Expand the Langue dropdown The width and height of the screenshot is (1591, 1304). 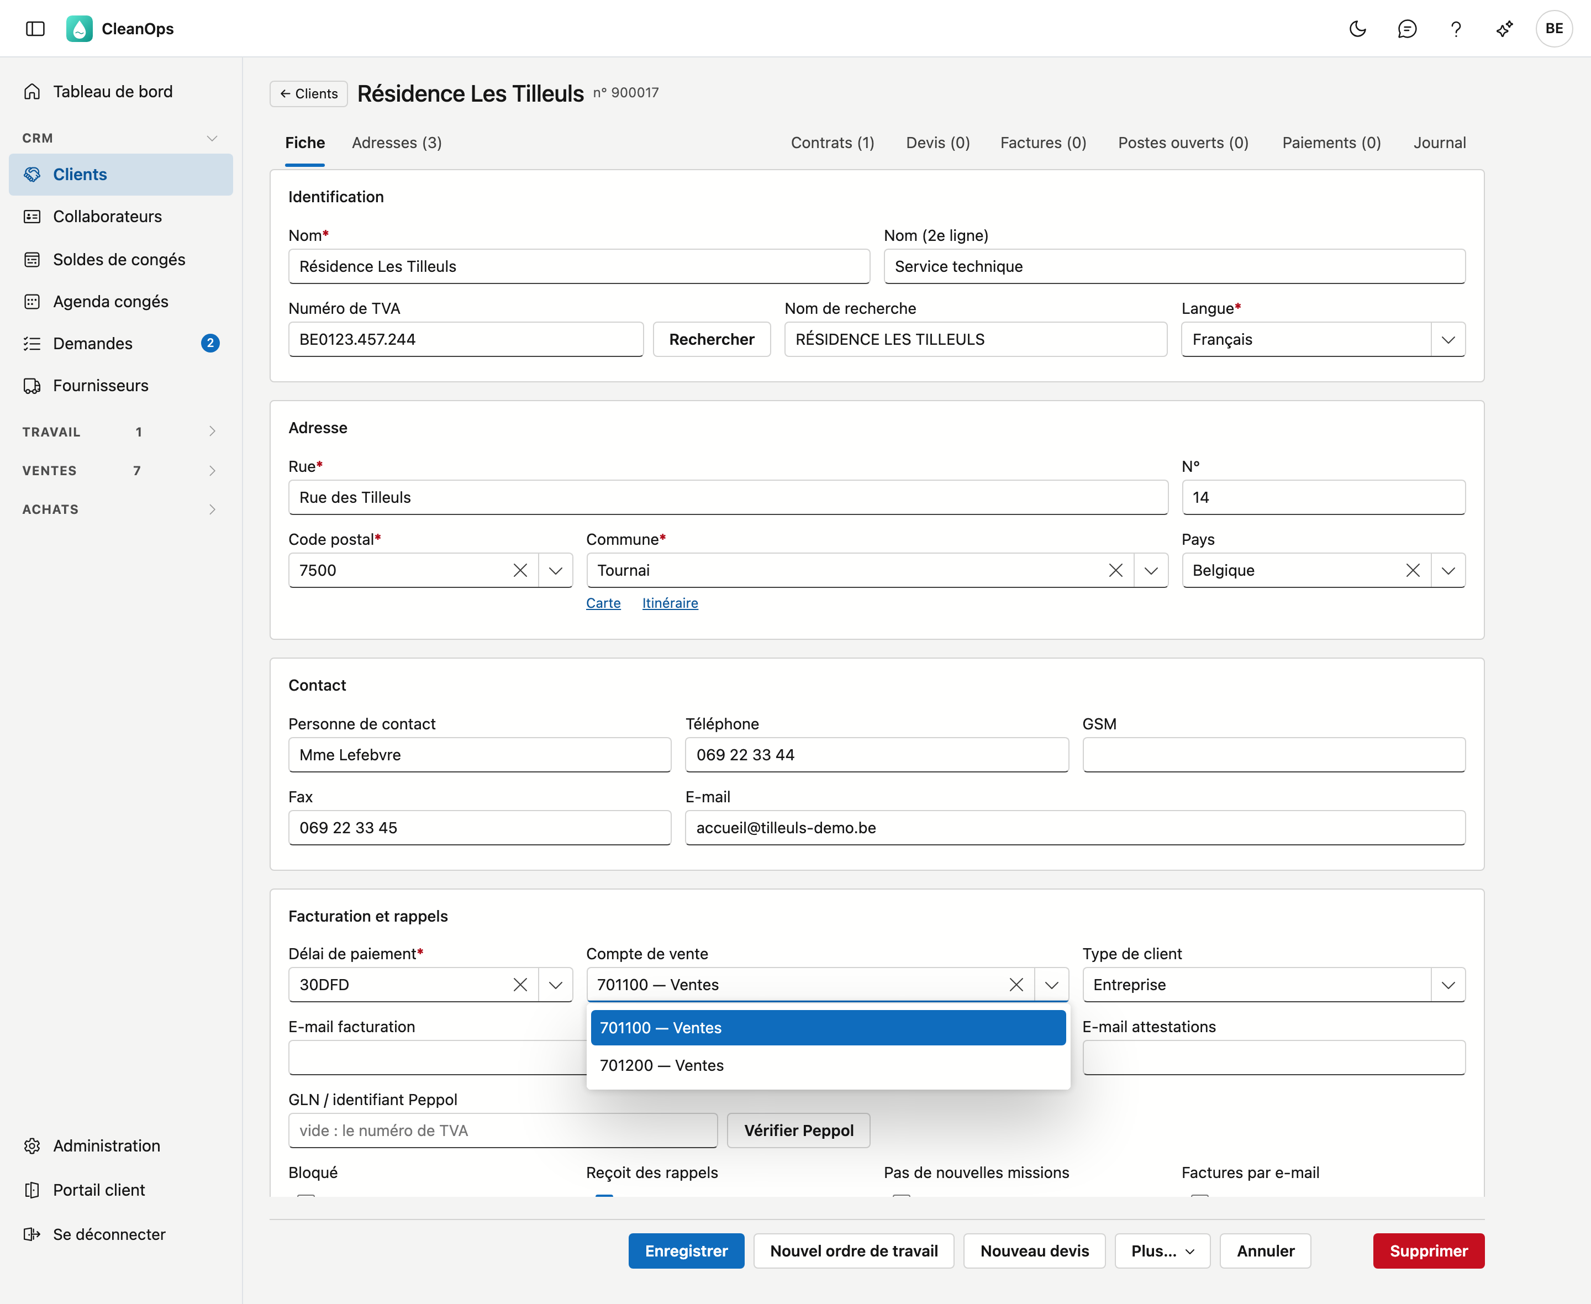click(1448, 339)
